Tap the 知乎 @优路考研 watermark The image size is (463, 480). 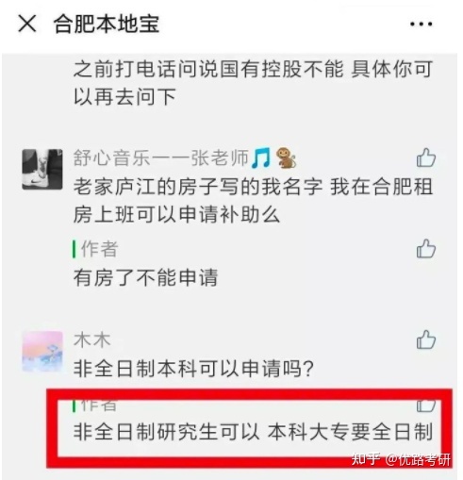[401, 459]
